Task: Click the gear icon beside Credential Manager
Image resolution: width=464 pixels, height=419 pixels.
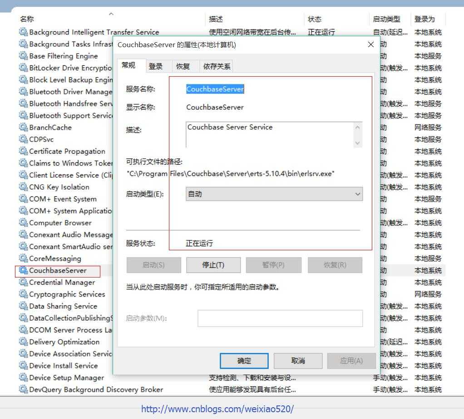Action: tap(23, 282)
